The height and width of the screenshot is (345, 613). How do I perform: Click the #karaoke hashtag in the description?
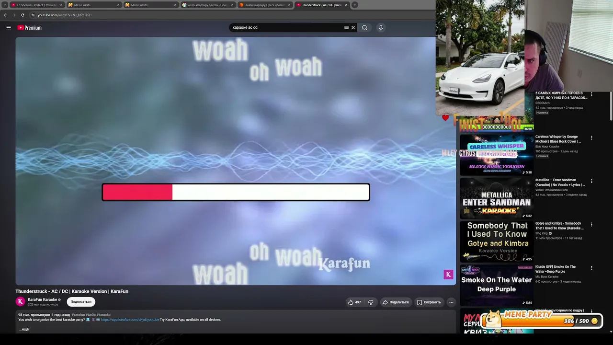(x=103, y=315)
